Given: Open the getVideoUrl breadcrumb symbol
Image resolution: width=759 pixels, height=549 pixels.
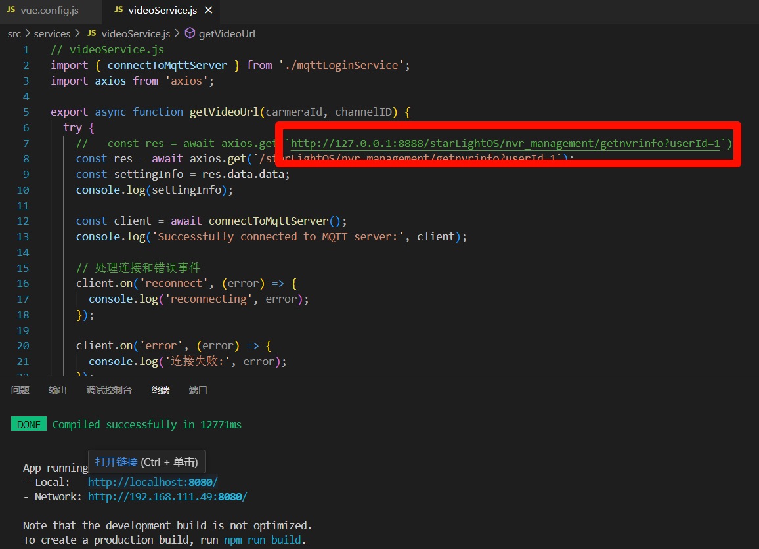Looking at the screenshot, I should 227,34.
